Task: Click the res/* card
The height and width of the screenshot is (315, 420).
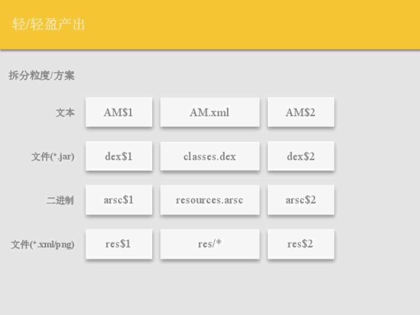Action: pyautogui.click(x=210, y=244)
